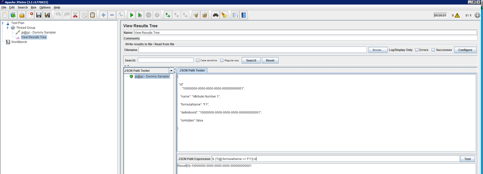The image size is (483, 174).
Task: Save the test plan with floppy icon
Action: tap(39, 15)
